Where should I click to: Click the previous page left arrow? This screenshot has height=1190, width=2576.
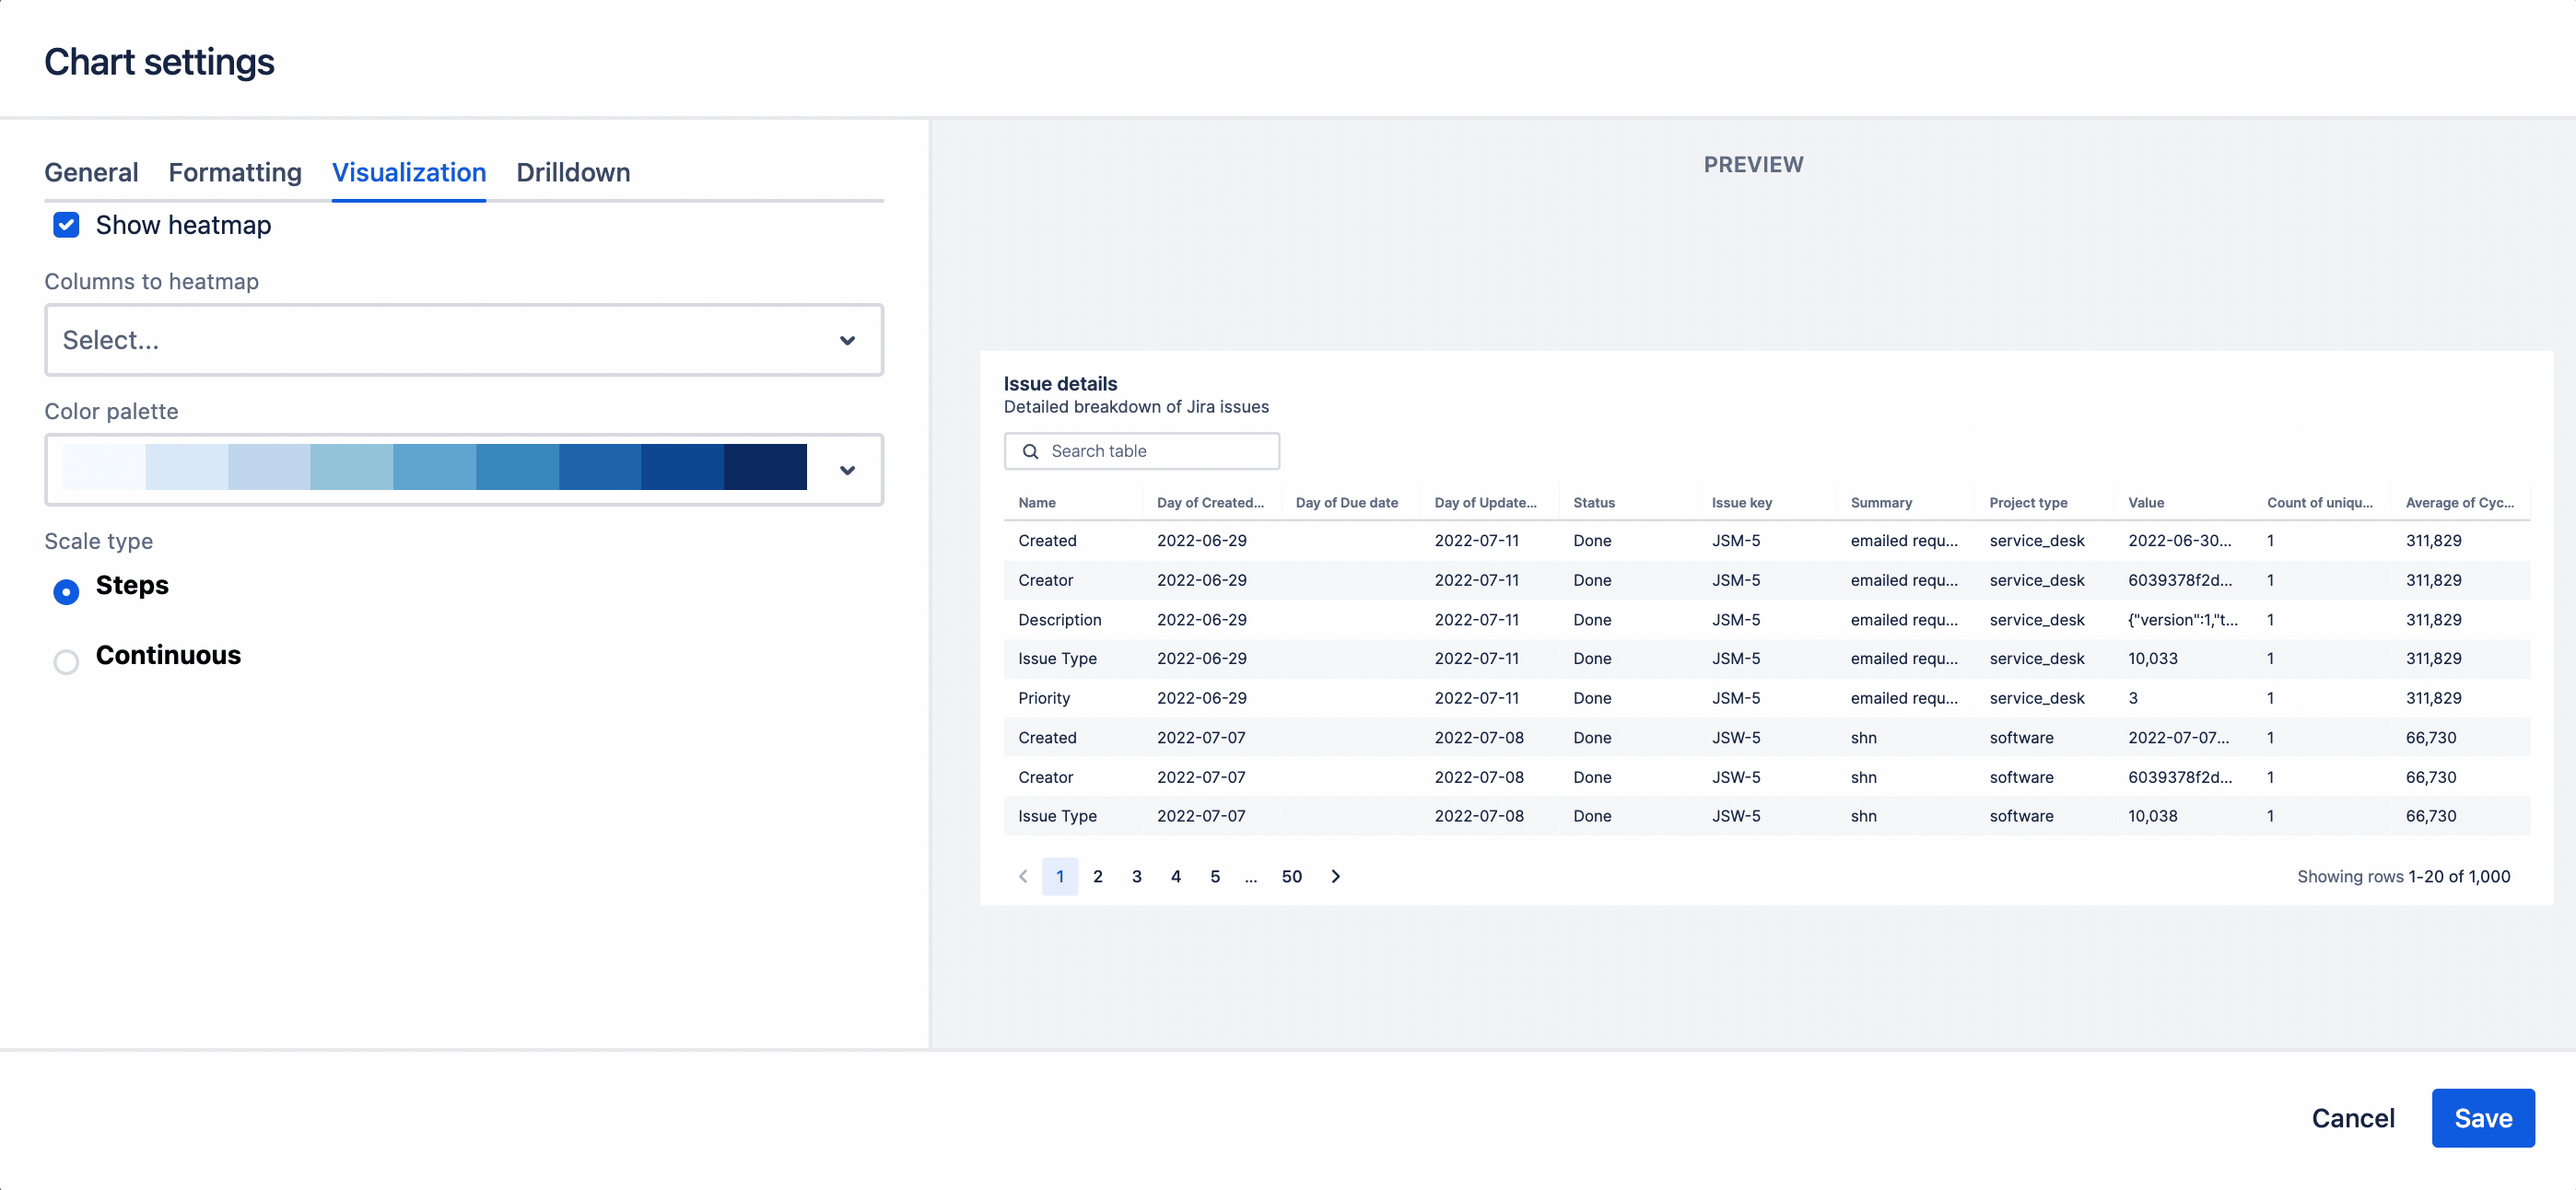(x=1022, y=876)
